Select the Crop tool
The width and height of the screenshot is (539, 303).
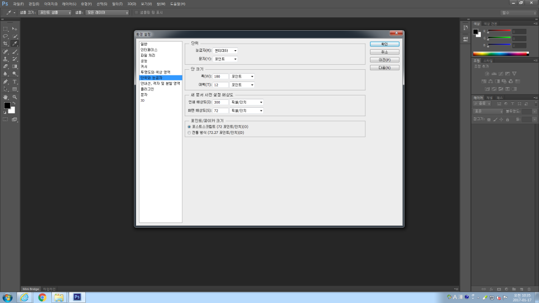point(6,44)
